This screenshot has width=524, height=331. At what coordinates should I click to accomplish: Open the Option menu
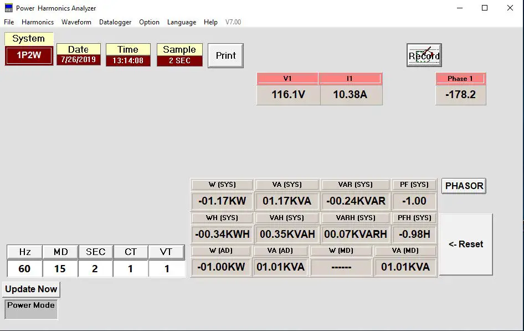(149, 22)
